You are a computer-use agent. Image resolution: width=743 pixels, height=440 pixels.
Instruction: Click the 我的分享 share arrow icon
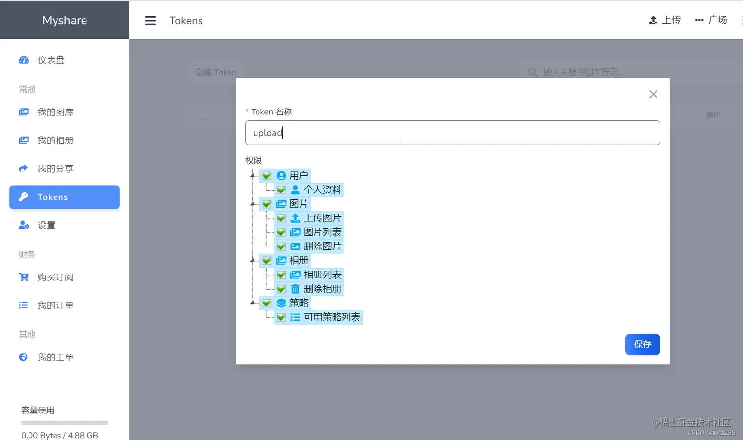click(23, 168)
